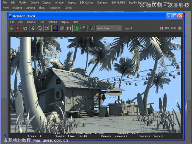Image resolution: width=192 pixels, height=144 pixels.
Task: Click the Render View window title icon
Action: [x=10, y=16]
